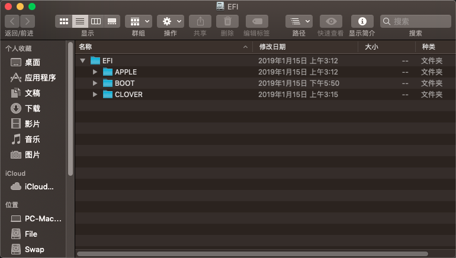
Task: Select the CLOVER folder icon
Action: coord(108,95)
